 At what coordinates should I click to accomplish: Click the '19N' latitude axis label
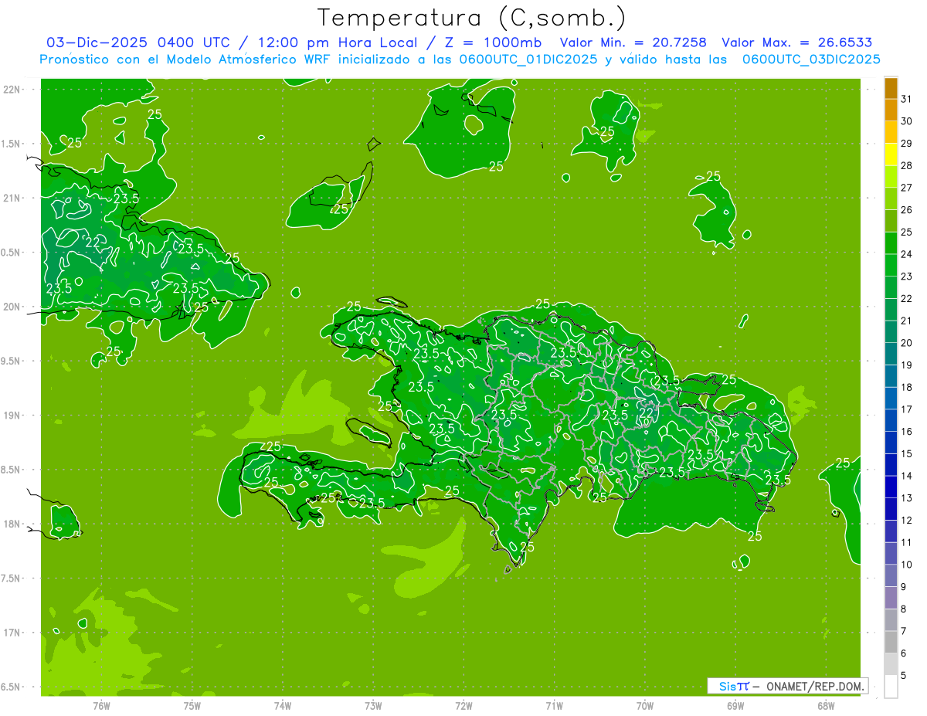[x=12, y=415]
